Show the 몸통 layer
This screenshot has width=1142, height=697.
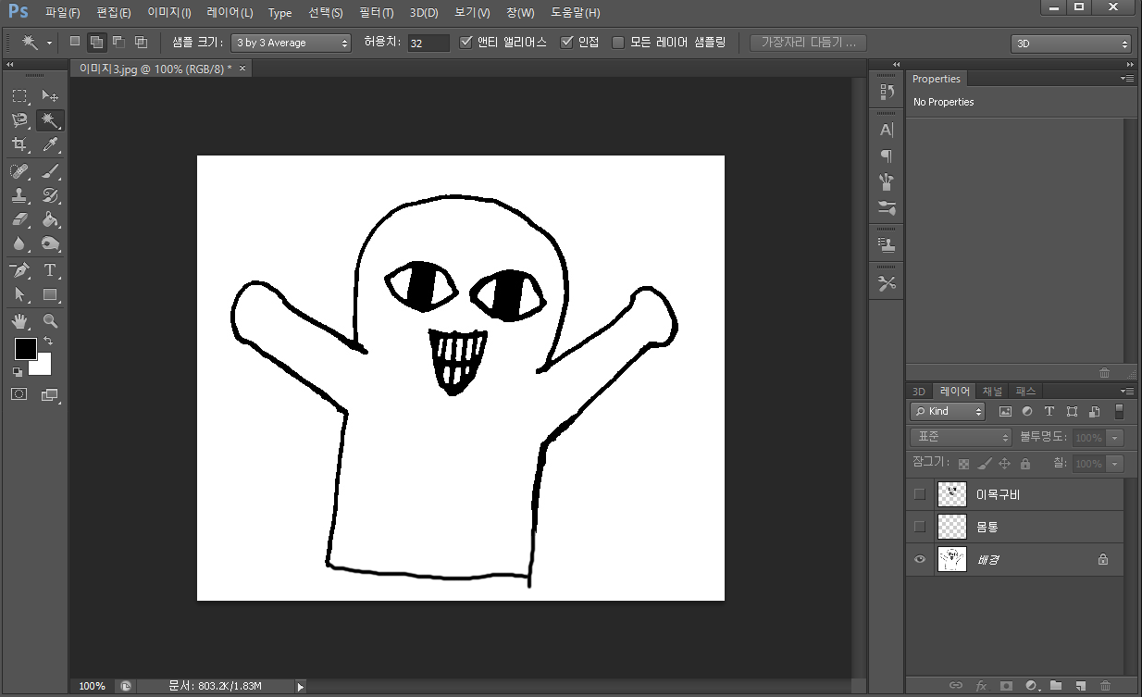click(x=919, y=527)
